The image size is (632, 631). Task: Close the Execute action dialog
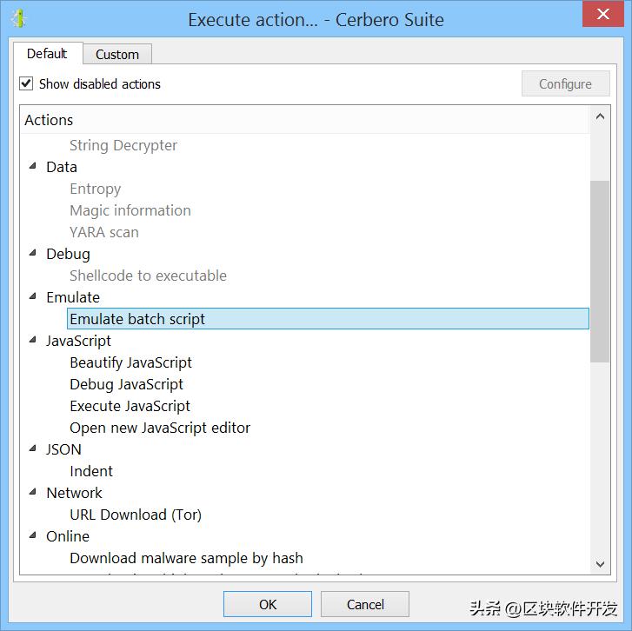[603, 14]
